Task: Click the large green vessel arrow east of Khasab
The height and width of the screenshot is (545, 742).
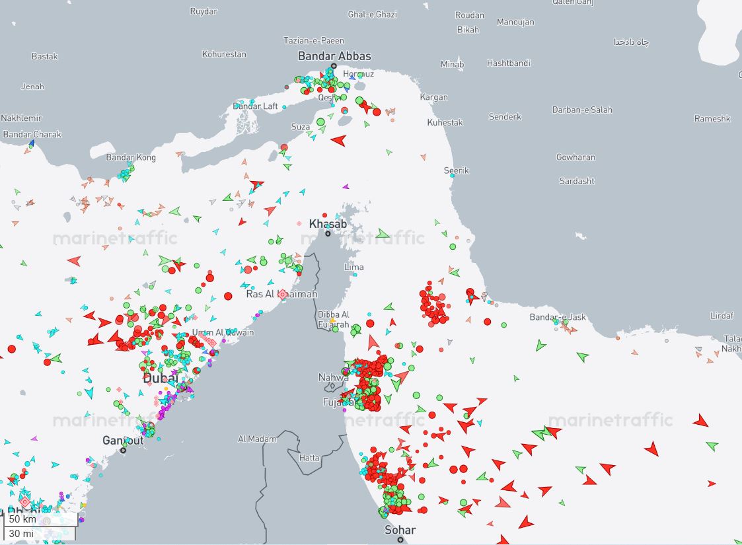Action: (383, 234)
